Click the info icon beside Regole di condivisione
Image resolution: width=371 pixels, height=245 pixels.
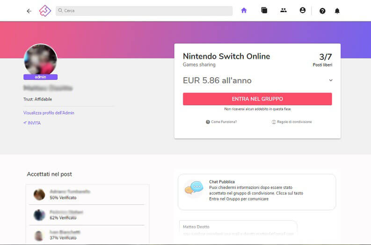(274, 122)
